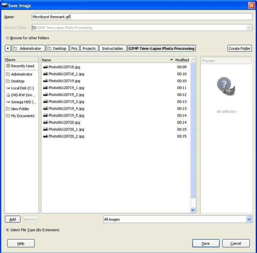This screenshot has height=253, width=257.
Task: Select My Documents in Places
Action: pos(22,116)
